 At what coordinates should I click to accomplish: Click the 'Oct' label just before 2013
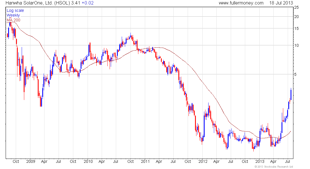245,161
